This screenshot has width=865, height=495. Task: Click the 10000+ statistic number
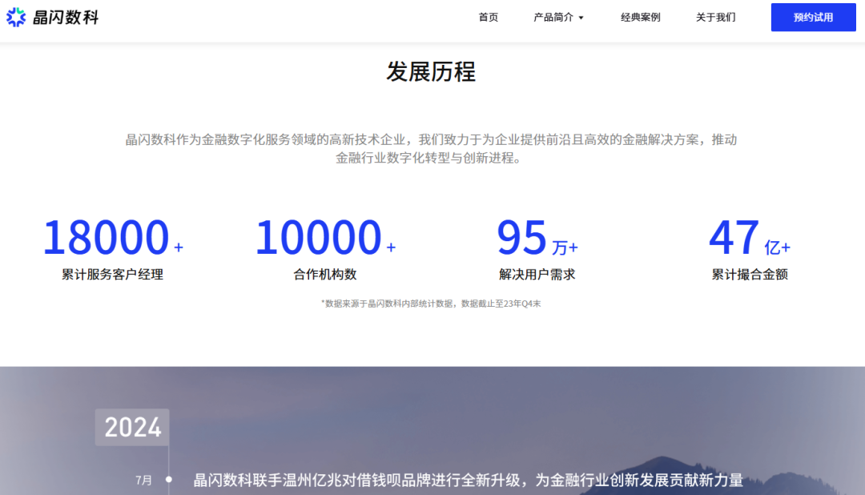point(325,237)
